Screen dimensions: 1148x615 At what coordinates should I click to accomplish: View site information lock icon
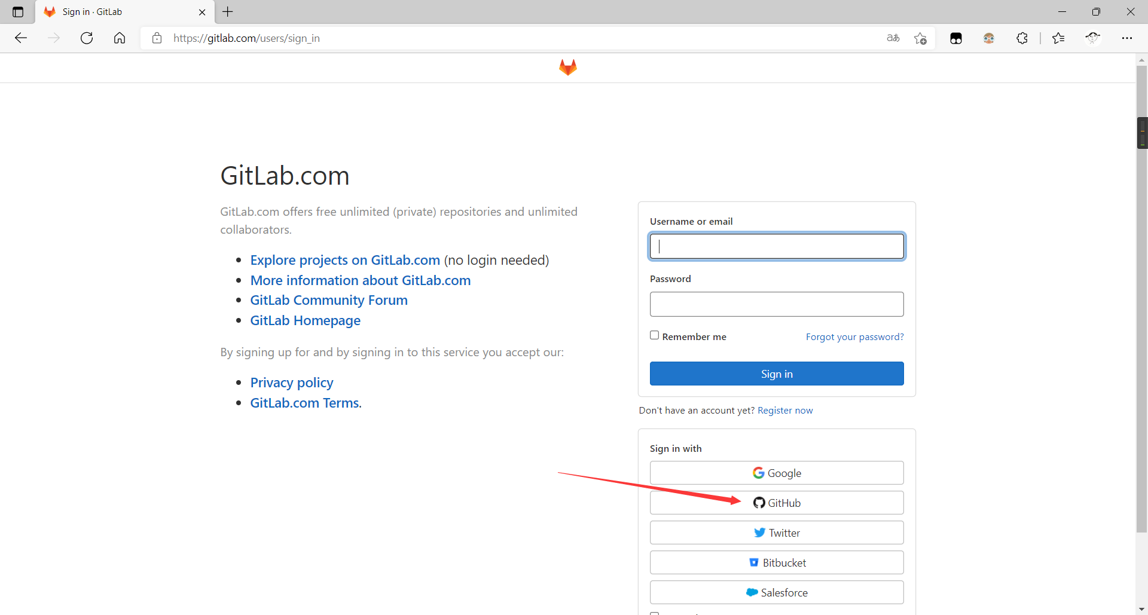[x=157, y=38]
